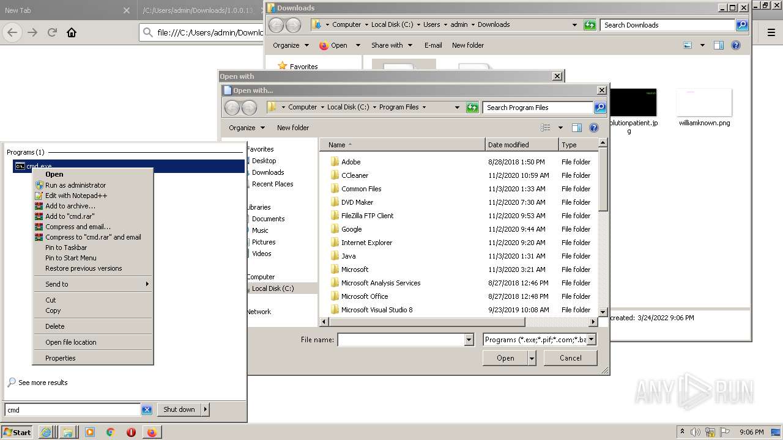
Task: Expand the Shut down options arrow
Action: (x=206, y=409)
